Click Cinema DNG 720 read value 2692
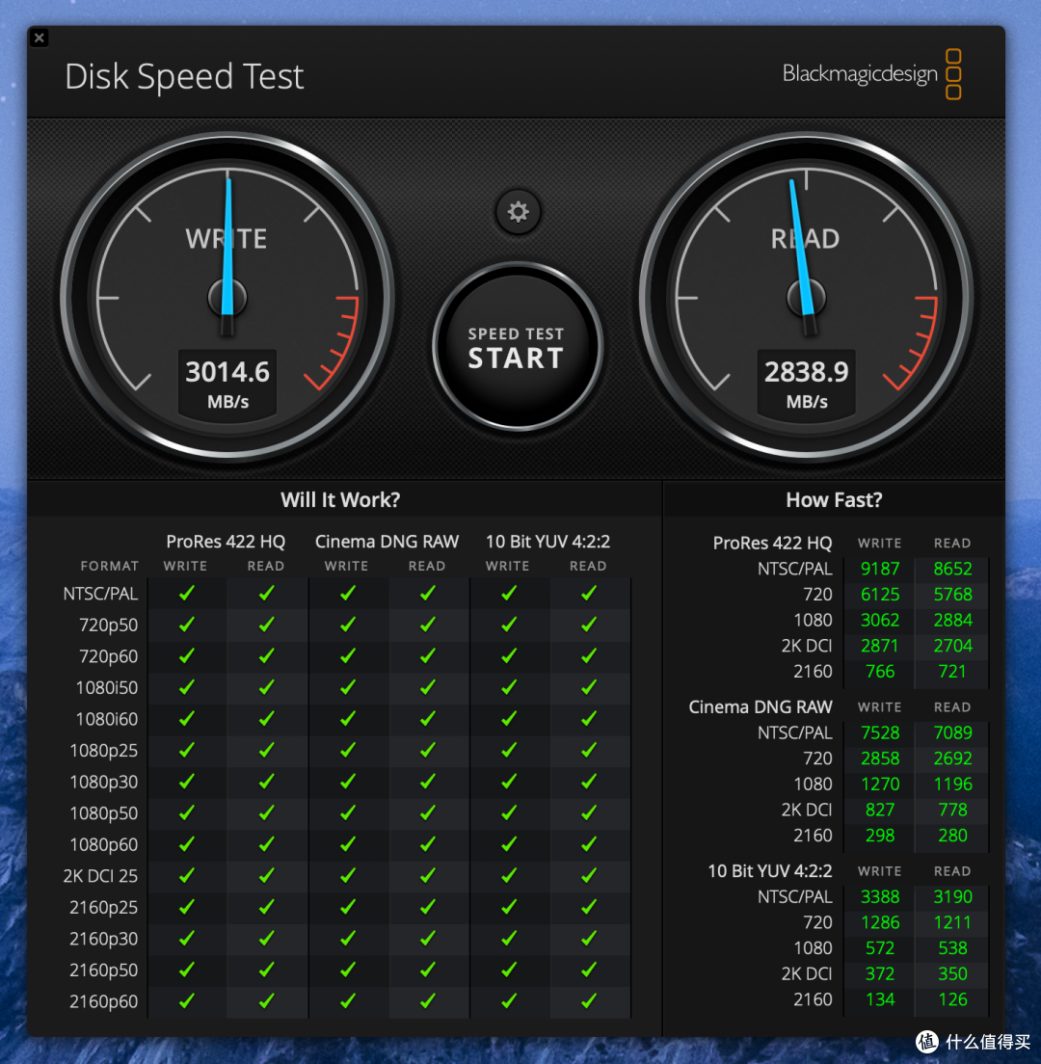 tap(952, 758)
